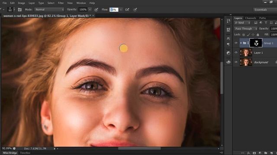Open the Essentials workspace switcher
Screen dimensions: 277x155
pos(265,9)
